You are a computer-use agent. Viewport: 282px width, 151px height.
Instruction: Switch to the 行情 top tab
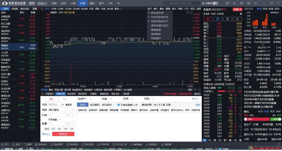(73, 3)
